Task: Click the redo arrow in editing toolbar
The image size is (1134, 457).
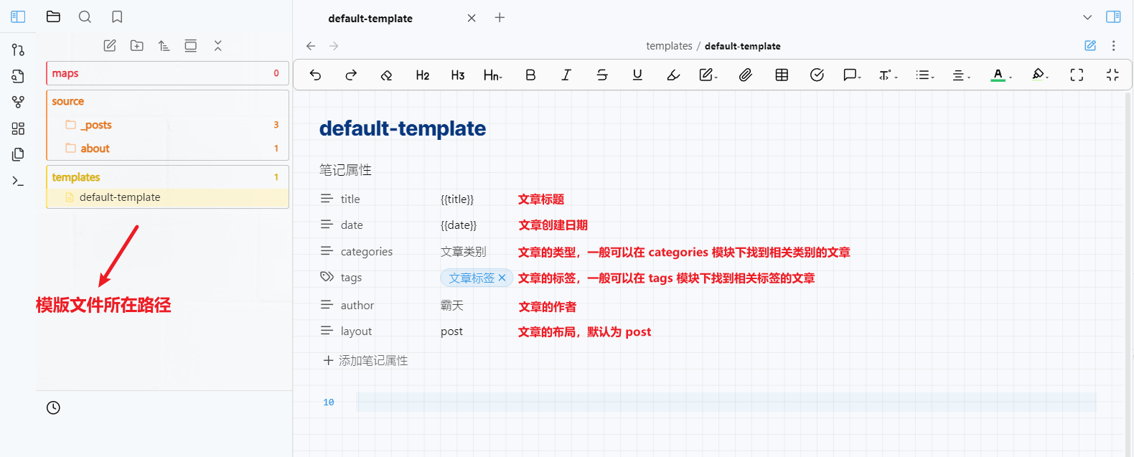Action: pos(351,75)
